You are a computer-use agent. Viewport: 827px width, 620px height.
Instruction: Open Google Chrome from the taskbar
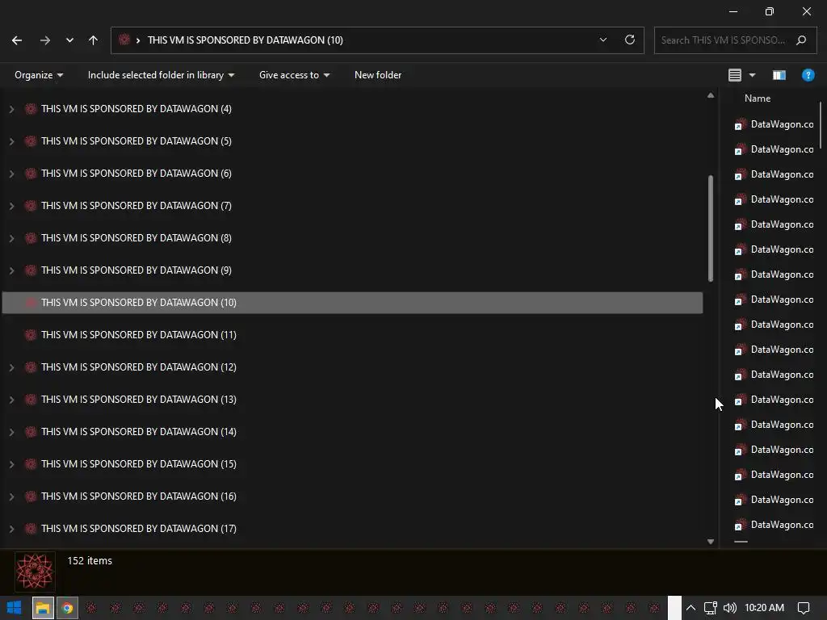click(67, 608)
